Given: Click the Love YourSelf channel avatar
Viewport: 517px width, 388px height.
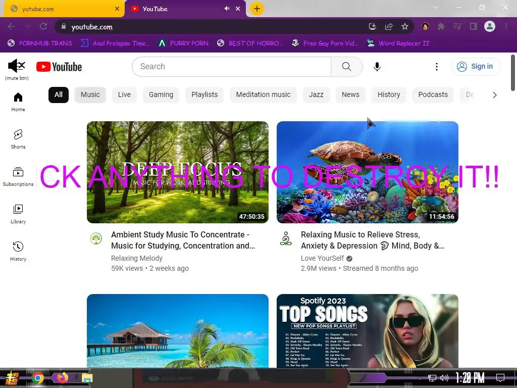Looking at the screenshot, I should point(286,238).
